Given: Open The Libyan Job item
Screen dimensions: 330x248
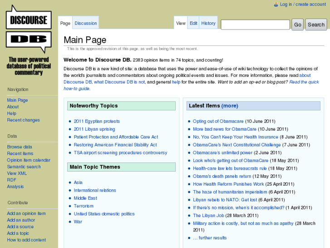Looking at the screenshot, I should coord(208,216).
